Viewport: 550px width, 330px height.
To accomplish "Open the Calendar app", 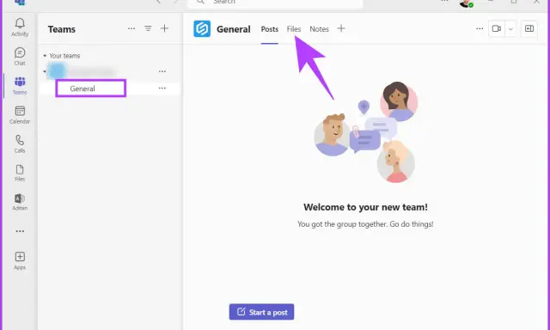I will click(x=20, y=114).
